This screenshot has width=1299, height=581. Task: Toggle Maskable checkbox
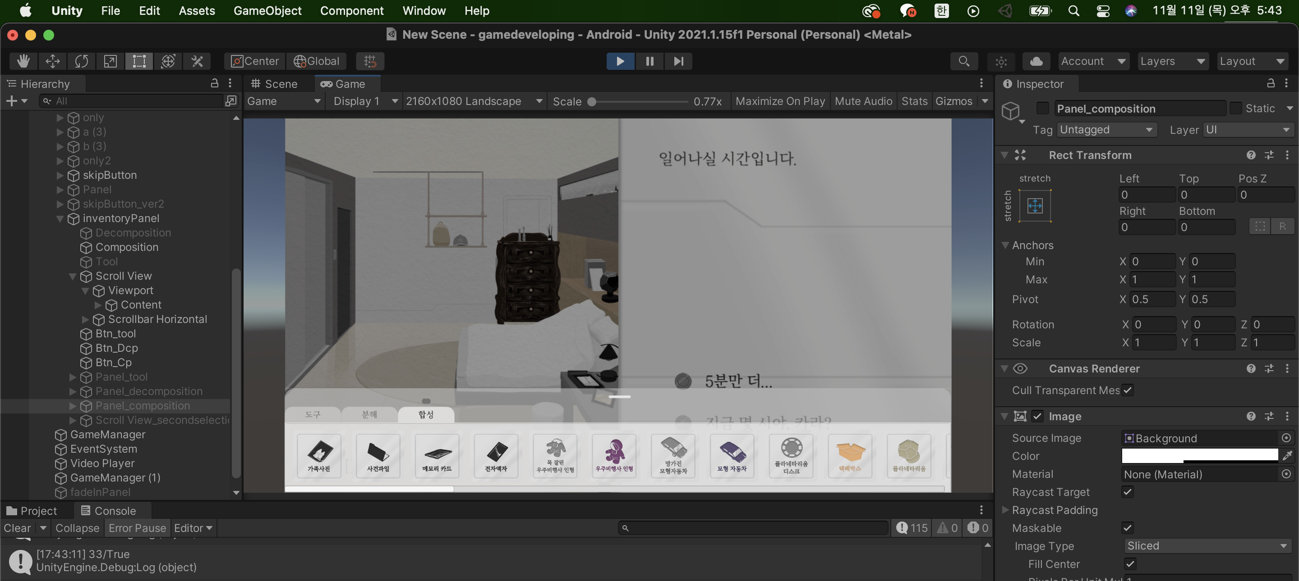pyautogui.click(x=1128, y=528)
